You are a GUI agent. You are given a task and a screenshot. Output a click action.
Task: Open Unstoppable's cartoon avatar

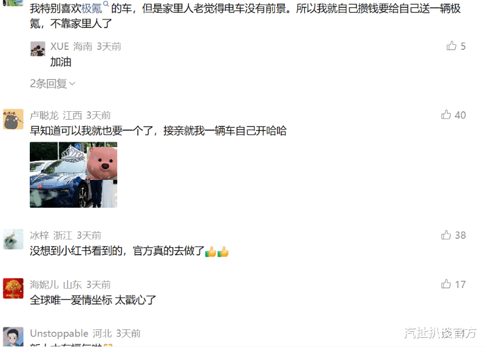point(13,337)
